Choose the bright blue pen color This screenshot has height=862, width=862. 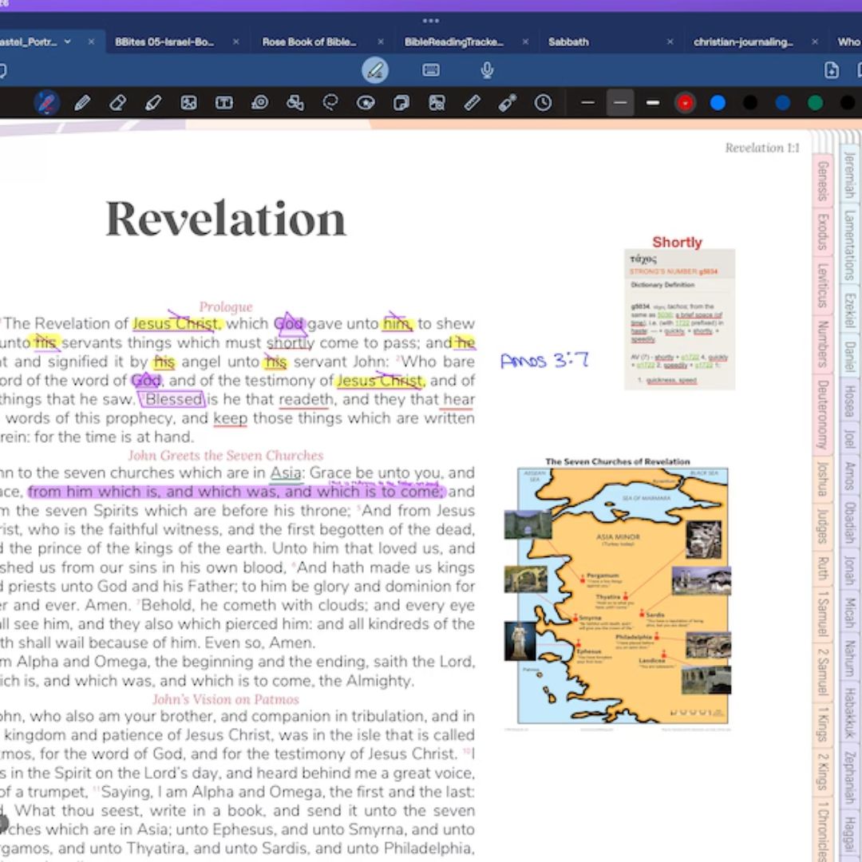(x=718, y=103)
